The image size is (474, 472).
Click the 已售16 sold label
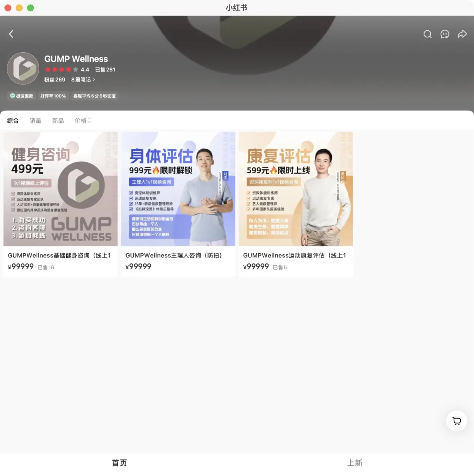click(x=46, y=267)
